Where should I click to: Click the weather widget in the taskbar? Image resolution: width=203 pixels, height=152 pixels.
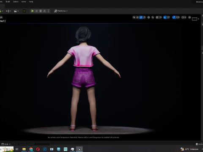[x=189, y=149]
